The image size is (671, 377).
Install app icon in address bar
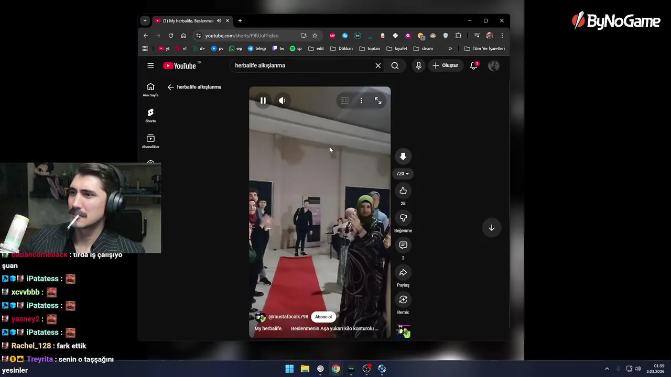pos(304,36)
